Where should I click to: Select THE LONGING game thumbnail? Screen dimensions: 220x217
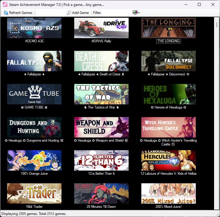168,28
